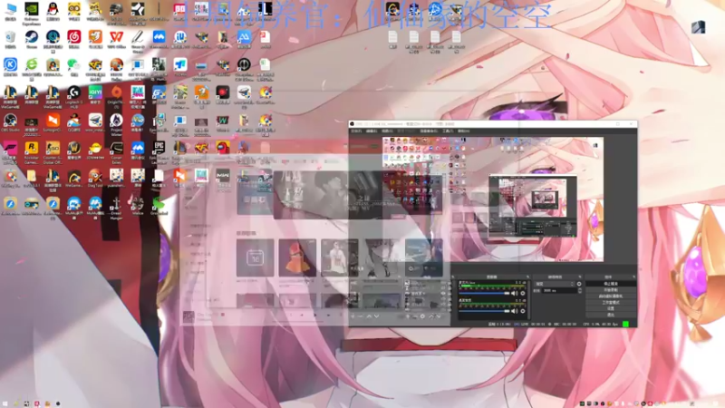Click 退出 button in OBS controls
The image size is (725, 408).
(x=610, y=315)
